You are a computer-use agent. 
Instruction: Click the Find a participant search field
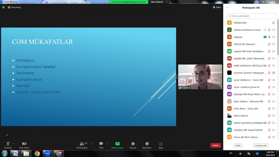tap(251, 16)
